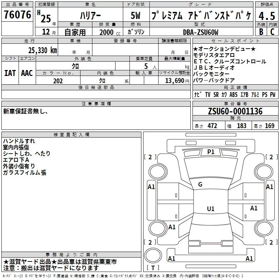The height and width of the screenshot is (280, 280).
Task: Click inspector note ハンドルすれ
Action: (x=19, y=141)
